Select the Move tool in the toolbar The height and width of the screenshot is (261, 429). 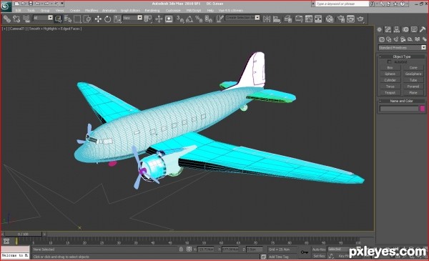point(98,19)
